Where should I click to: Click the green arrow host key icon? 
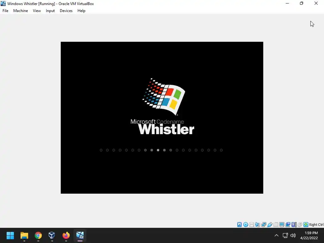click(306, 224)
